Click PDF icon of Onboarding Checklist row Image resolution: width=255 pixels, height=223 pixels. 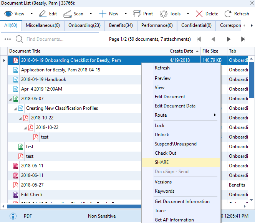click(16, 60)
